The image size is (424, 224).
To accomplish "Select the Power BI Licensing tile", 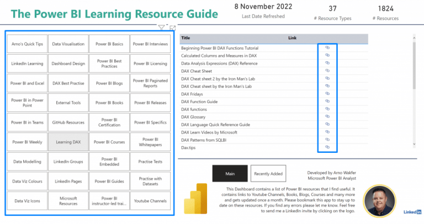I will pyautogui.click(x=150, y=63).
